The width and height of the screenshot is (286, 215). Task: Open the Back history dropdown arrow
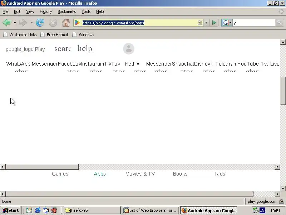pos(15,23)
